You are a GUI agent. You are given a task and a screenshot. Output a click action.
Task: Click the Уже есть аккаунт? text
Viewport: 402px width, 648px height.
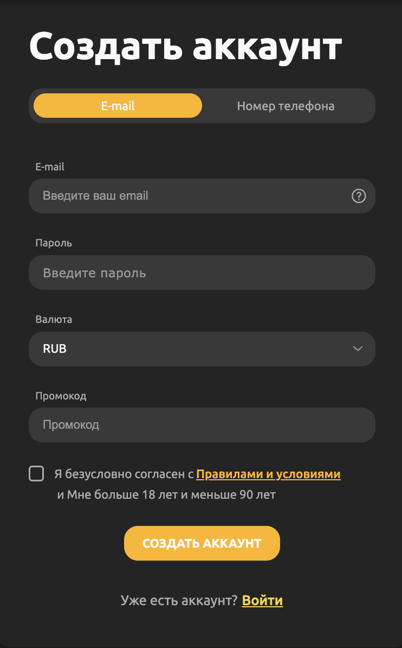click(179, 600)
